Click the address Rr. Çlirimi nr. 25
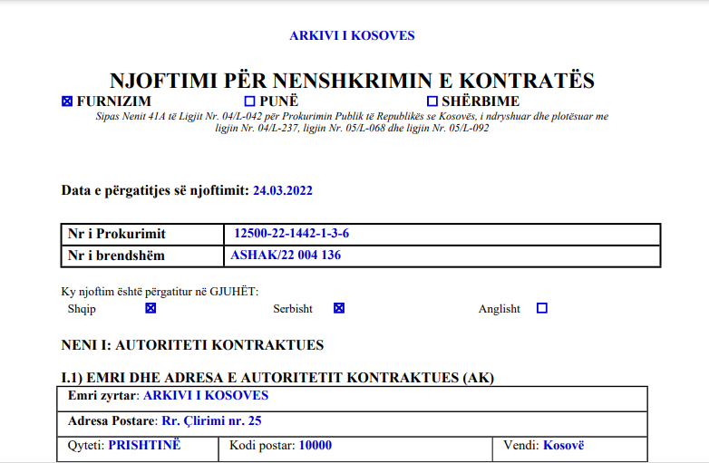This screenshot has height=463, width=709. pyautogui.click(x=211, y=421)
